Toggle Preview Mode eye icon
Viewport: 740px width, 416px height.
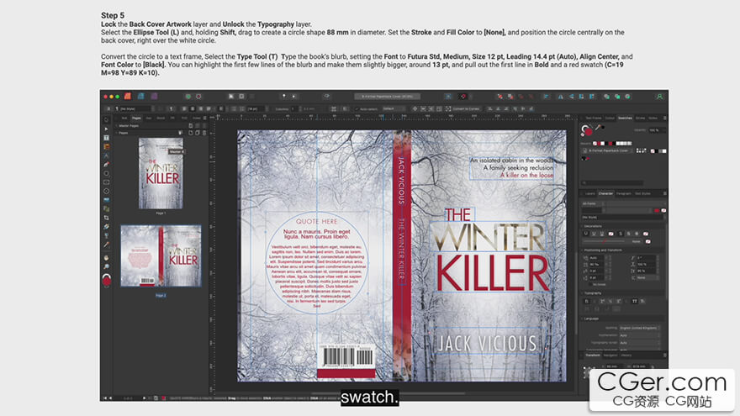(x=326, y=96)
